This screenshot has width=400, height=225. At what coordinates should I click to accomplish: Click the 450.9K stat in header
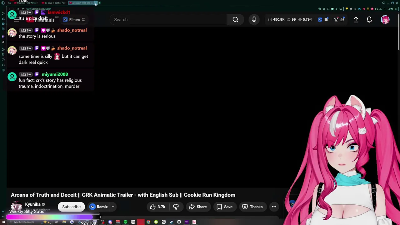(276, 20)
